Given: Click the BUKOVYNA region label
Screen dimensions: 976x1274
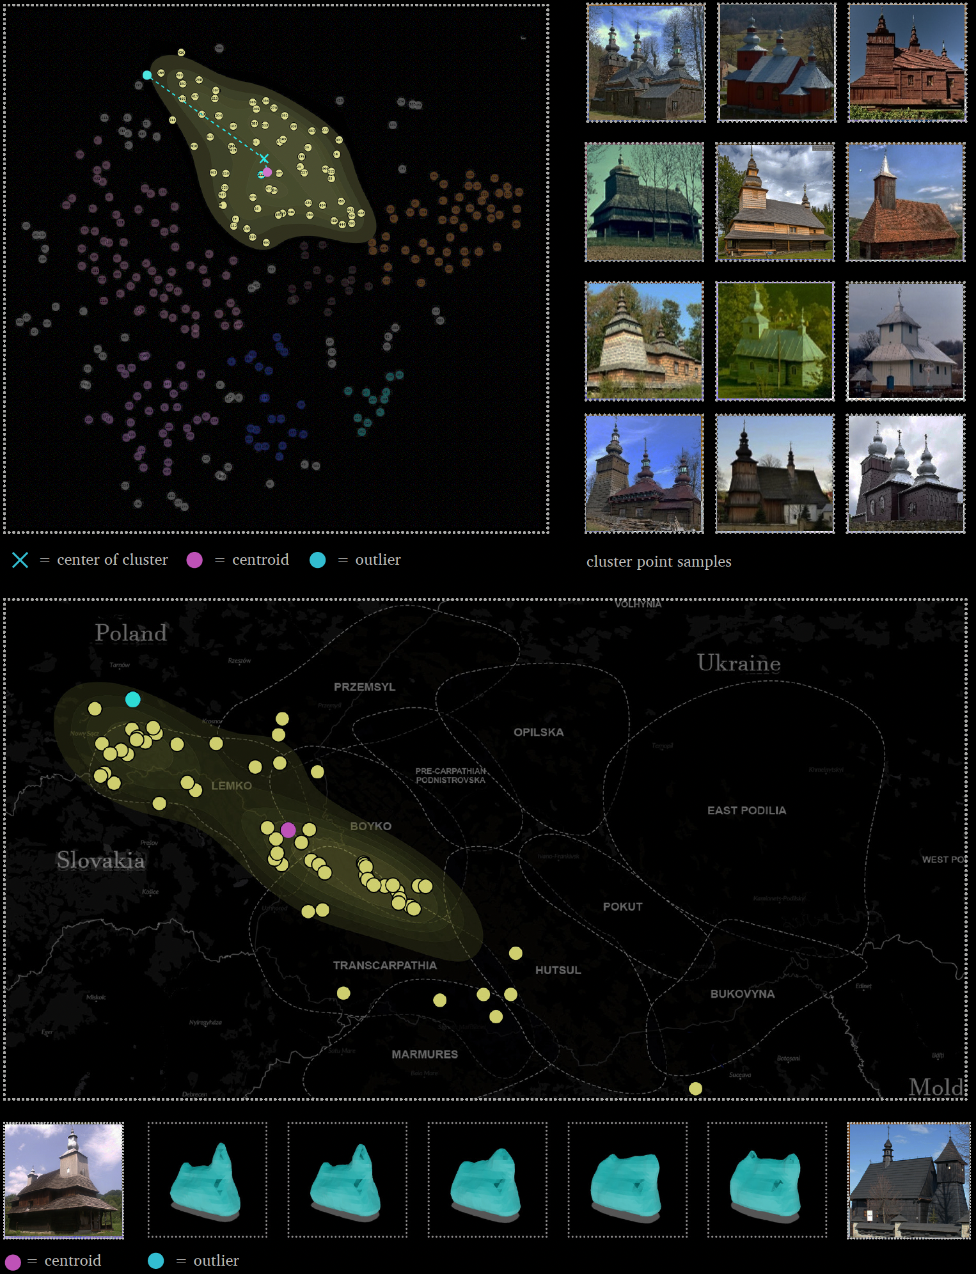Looking at the screenshot, I should click(x=742, y=994).
